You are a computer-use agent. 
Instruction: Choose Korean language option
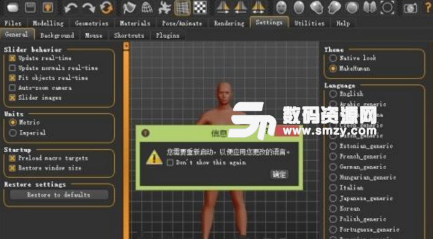tap(333, 209)
